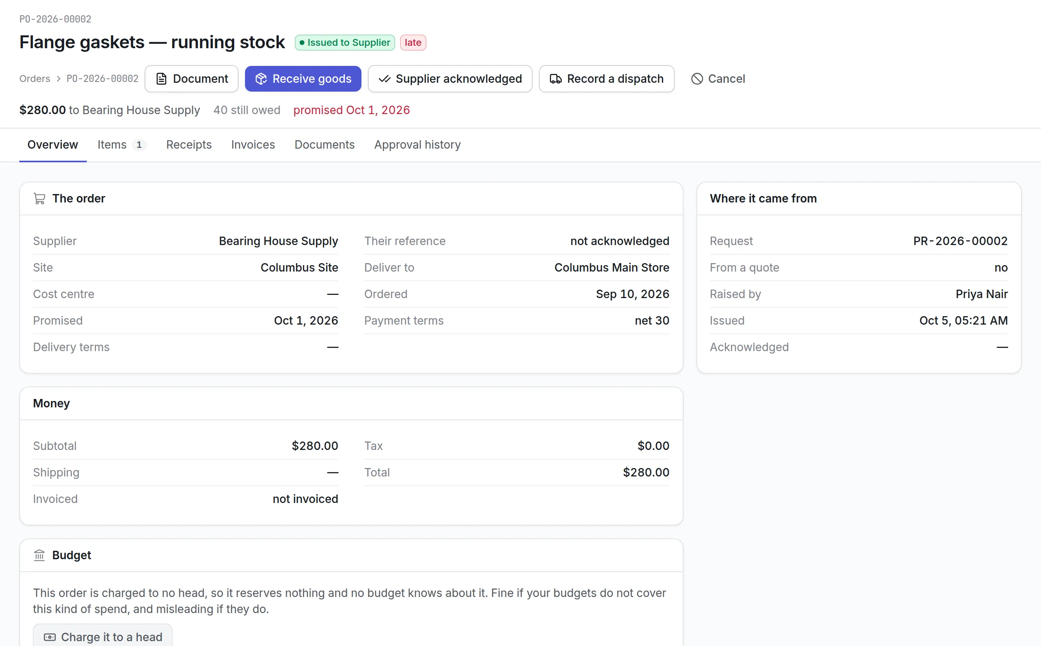Open Record a dispatch
Image resolution: width=1041 pixels, height=646 pixels.
(x=607, y=79)
